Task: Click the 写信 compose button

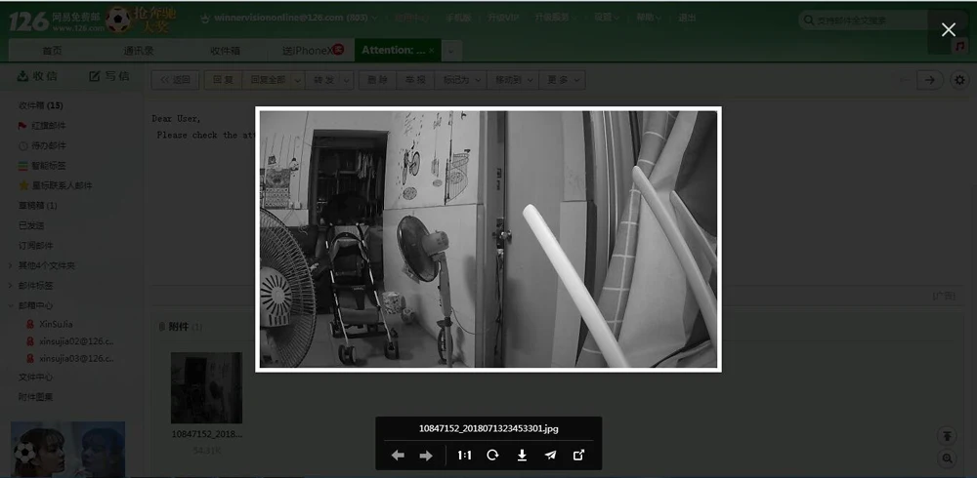Action: [x=109, y=76]
